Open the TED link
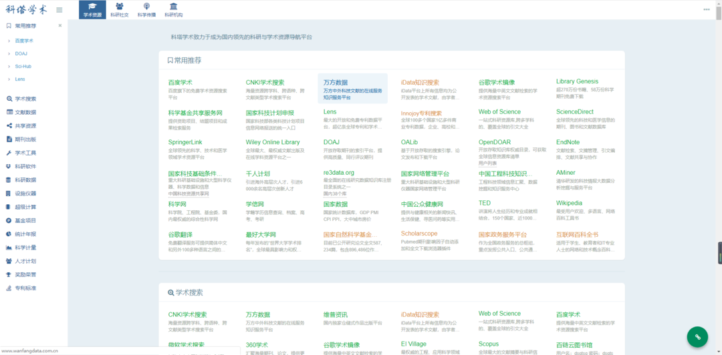The width and height of the screenshot is (722, 355). tap(485, 203)
